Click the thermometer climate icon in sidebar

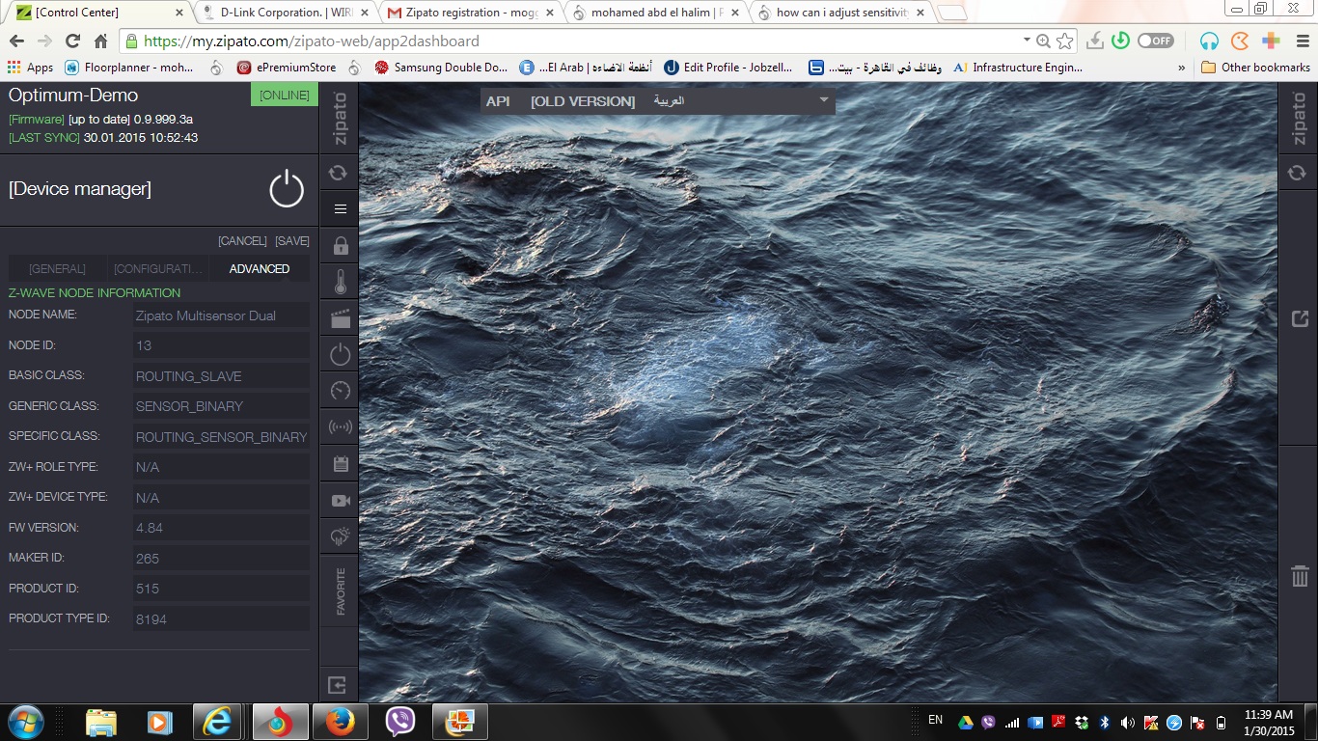[x=339, y=282]
